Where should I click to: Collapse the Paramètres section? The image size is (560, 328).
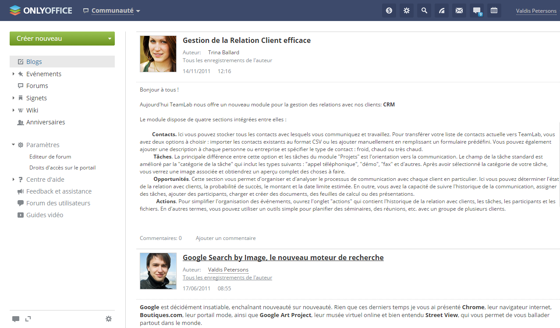14,145
